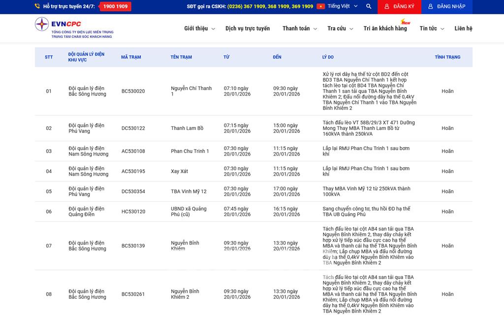The image size is (504, 316).
Task: Click the MÃ TRẠM column header
Action: click(131, 57)
